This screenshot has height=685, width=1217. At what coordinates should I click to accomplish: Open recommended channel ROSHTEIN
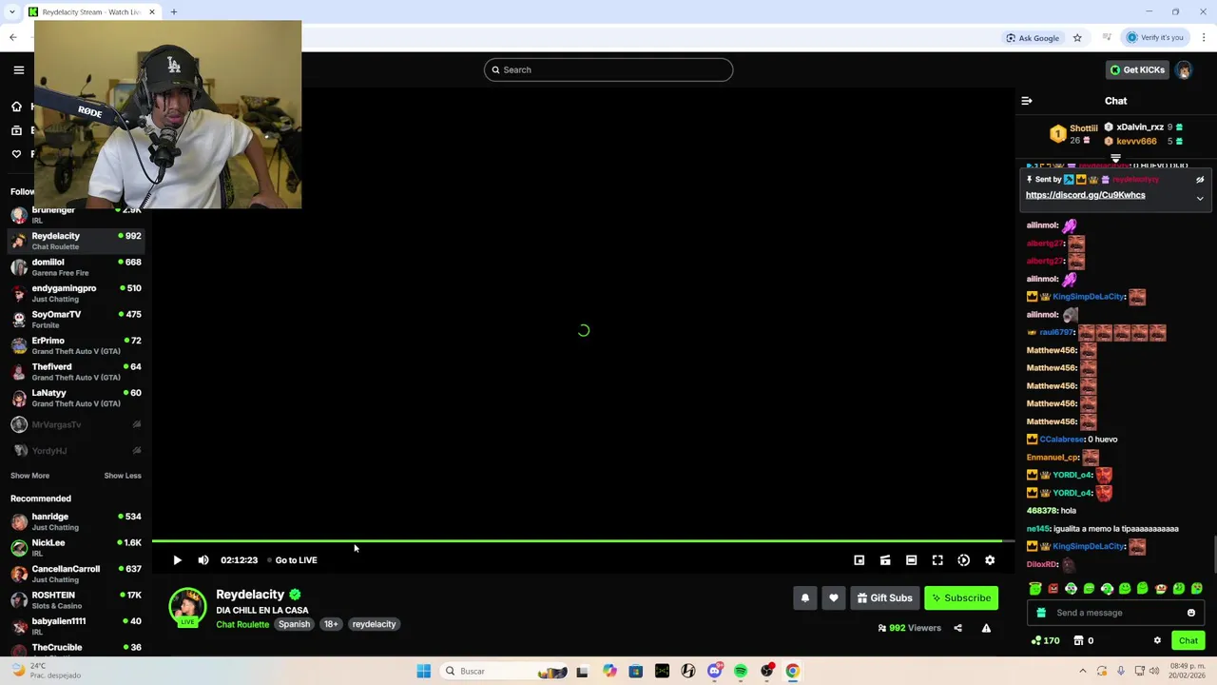pyautogui.click(x=76, y=600)
